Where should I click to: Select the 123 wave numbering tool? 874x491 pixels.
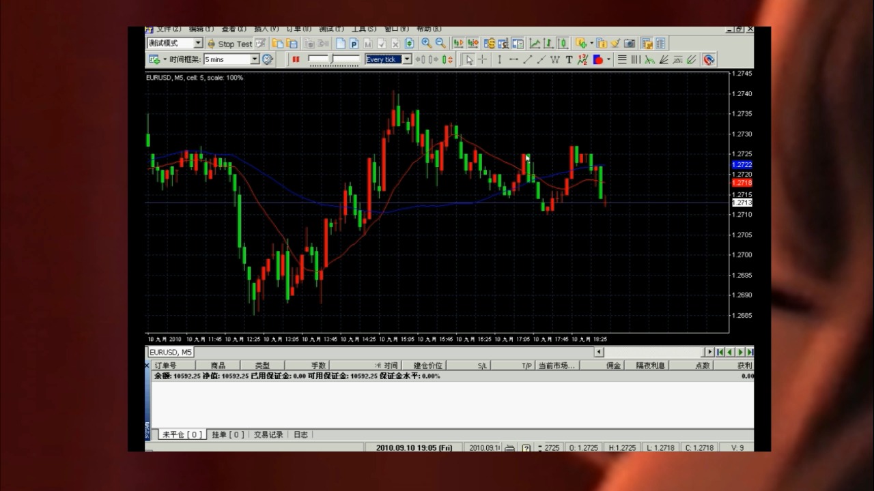pyautogui.click(x=582, y=59)
